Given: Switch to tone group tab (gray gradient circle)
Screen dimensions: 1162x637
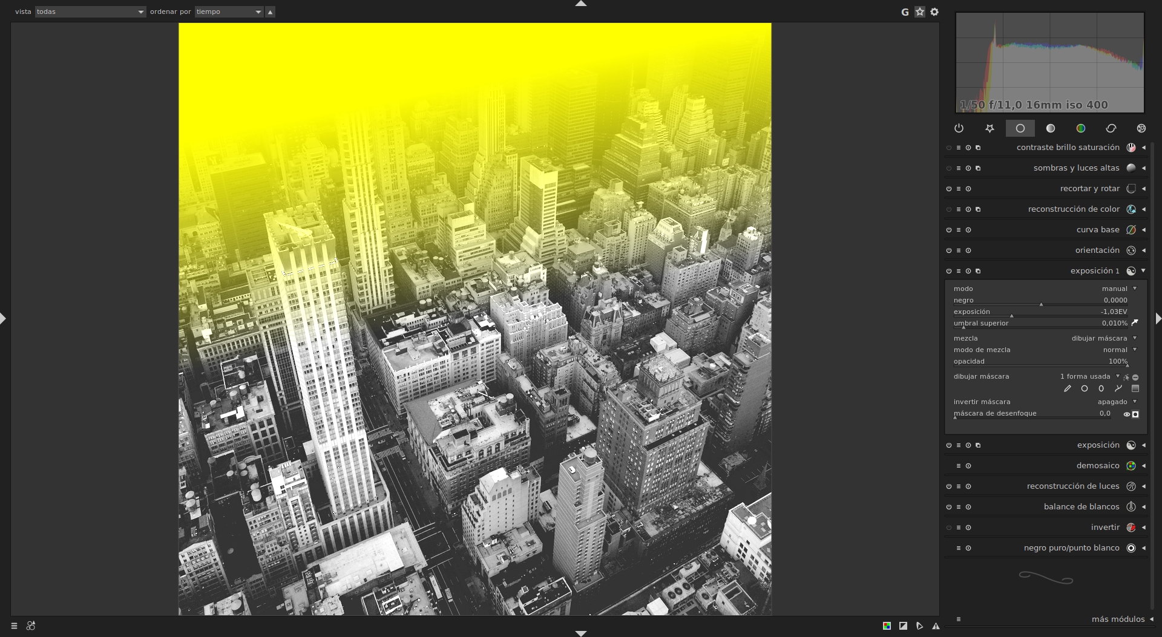Looking at the screenshot, I should 1051,128.
